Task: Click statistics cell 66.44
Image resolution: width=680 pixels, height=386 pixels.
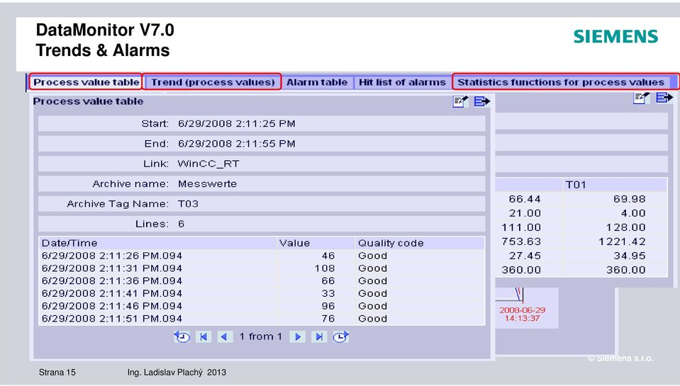Action: click(525, 199)
